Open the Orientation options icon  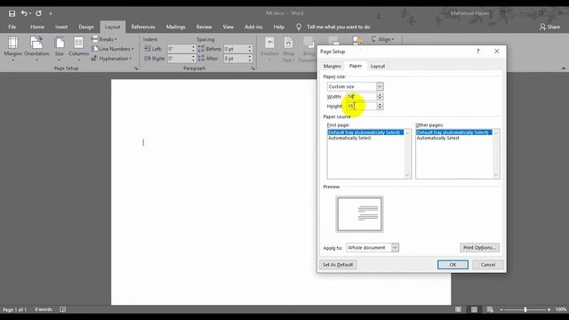36,44
